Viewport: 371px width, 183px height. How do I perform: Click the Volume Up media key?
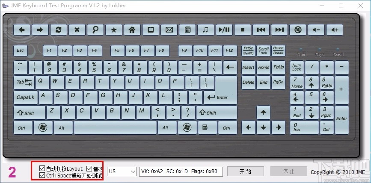click(x=335, y=30)
